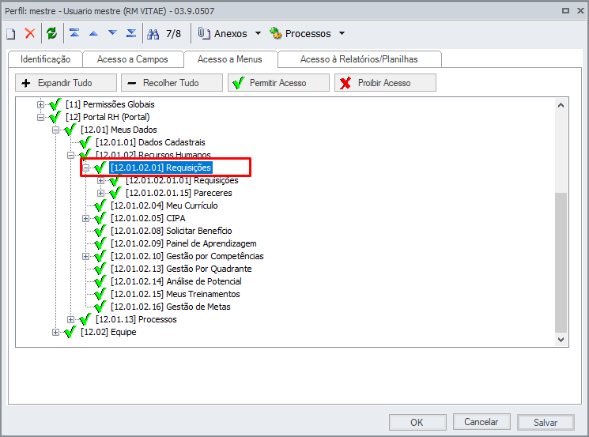Collapse the [12] Portal RH node

[40, 117]
